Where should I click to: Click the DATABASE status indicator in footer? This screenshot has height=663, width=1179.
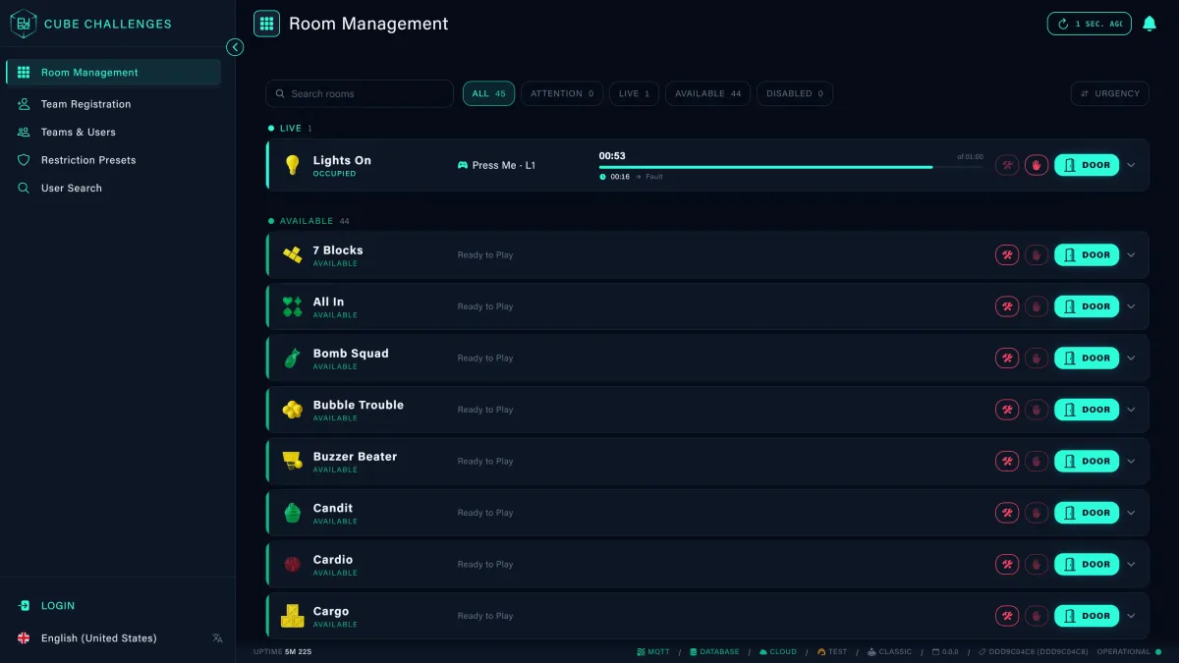click(714, 651)
